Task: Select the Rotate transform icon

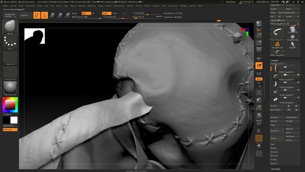Action: [x=67, y=15]
